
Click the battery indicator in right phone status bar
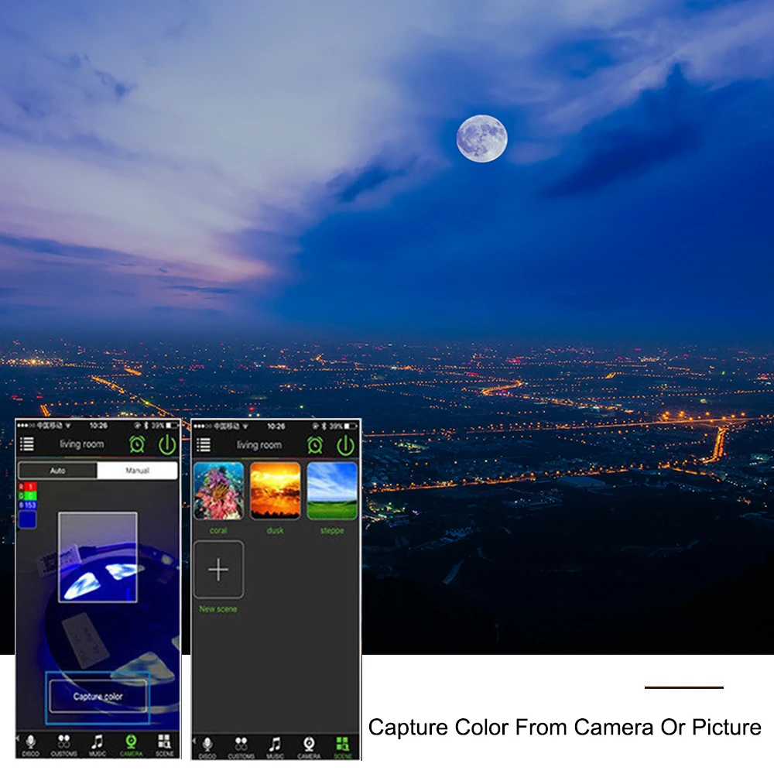point(351,426)
